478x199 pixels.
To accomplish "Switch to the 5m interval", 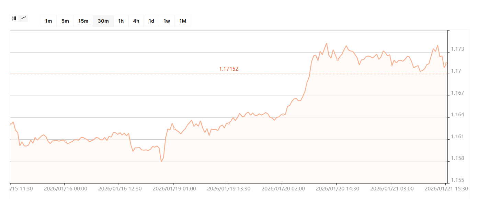I will [65, 21].
